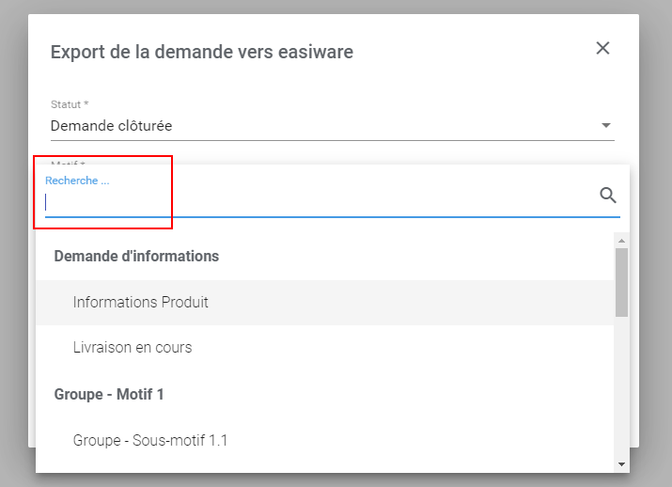
Task: Click the "Groupe - Motif 1" group header
Action: (x=109, y=394)
